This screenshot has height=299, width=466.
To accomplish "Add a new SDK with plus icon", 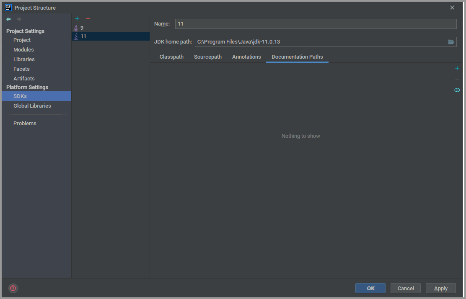I will click(x=77, y=18).
